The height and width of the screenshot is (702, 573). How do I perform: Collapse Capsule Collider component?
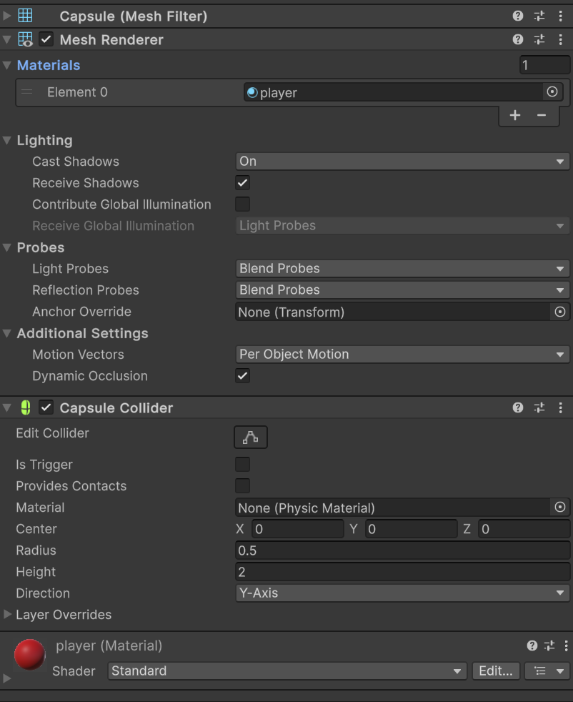click(x=6, y=407)
